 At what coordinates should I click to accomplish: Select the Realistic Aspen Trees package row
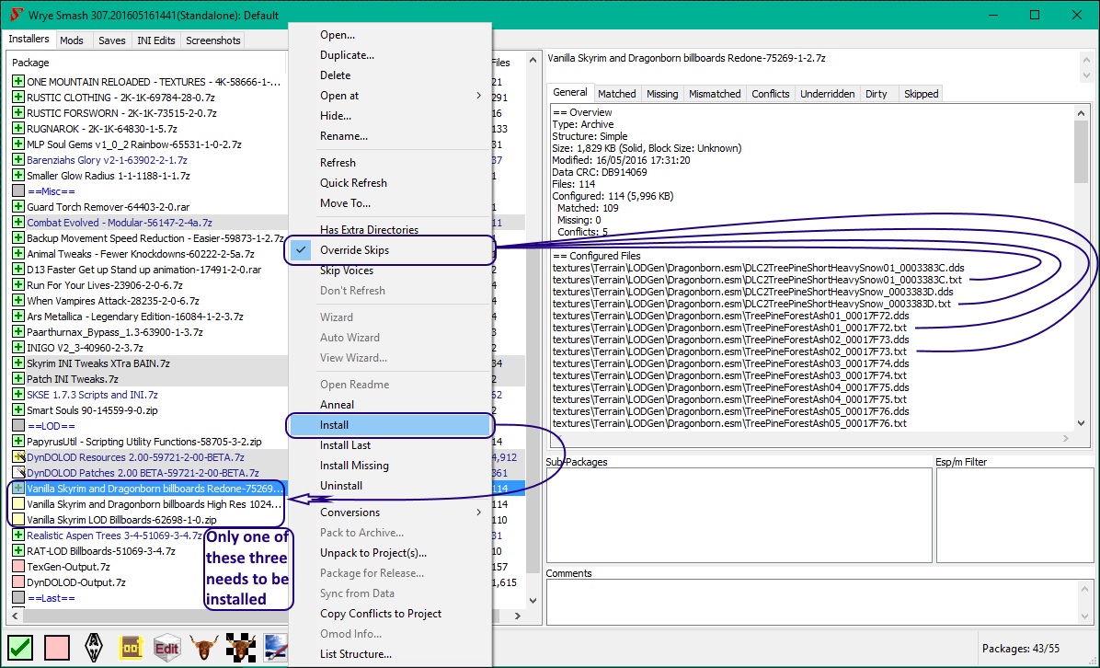[x=114, y=536]
